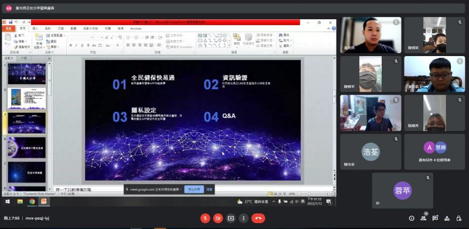
Task: Click the 新增投影片 new slide icon
Action: 39,37
